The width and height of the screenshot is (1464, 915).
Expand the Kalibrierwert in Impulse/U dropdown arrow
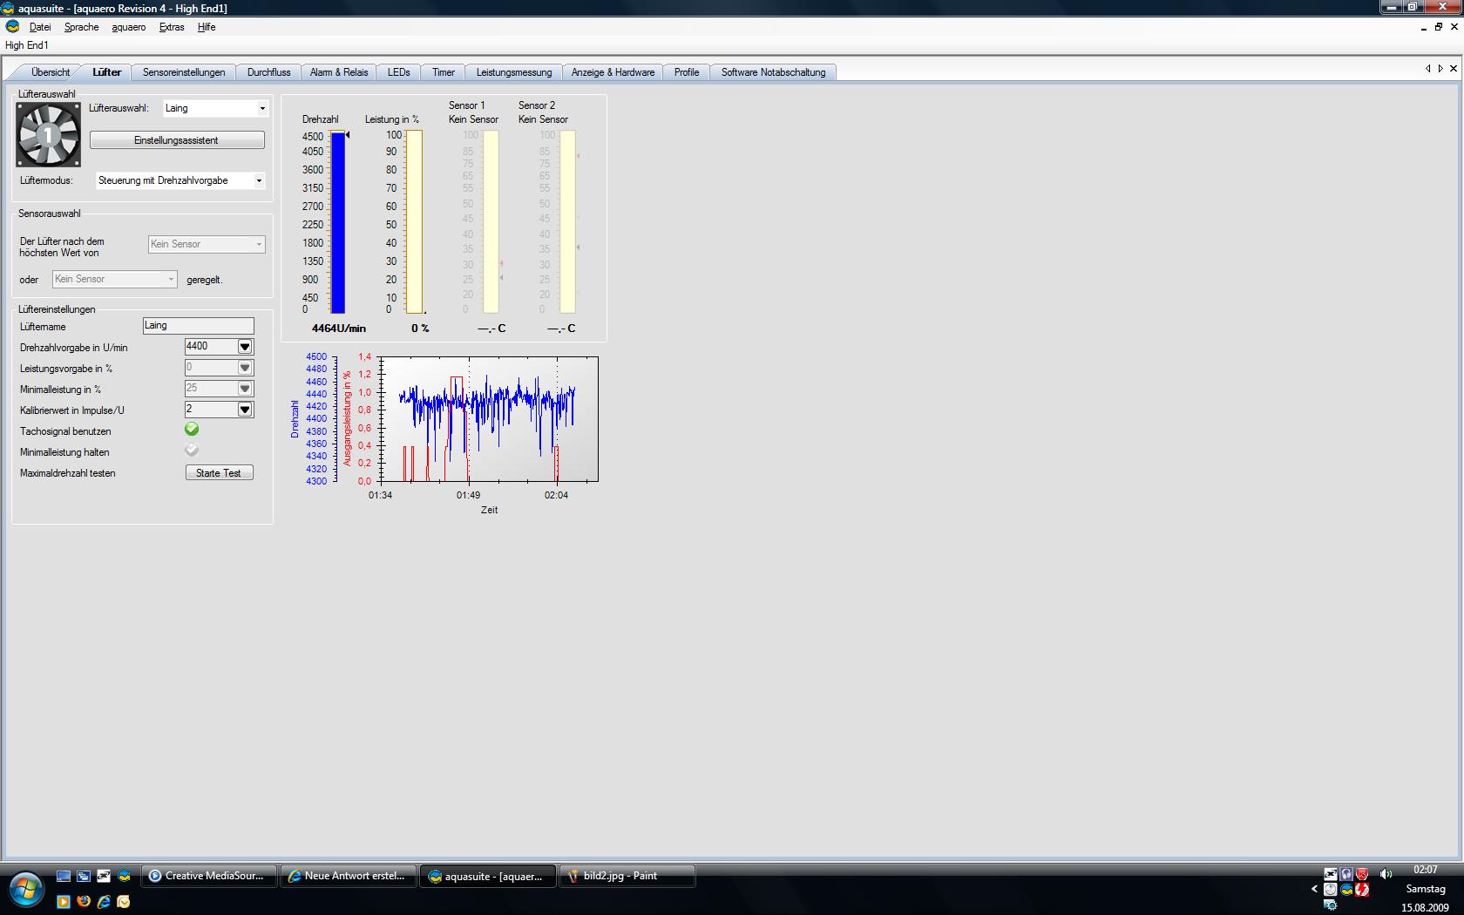245,410
